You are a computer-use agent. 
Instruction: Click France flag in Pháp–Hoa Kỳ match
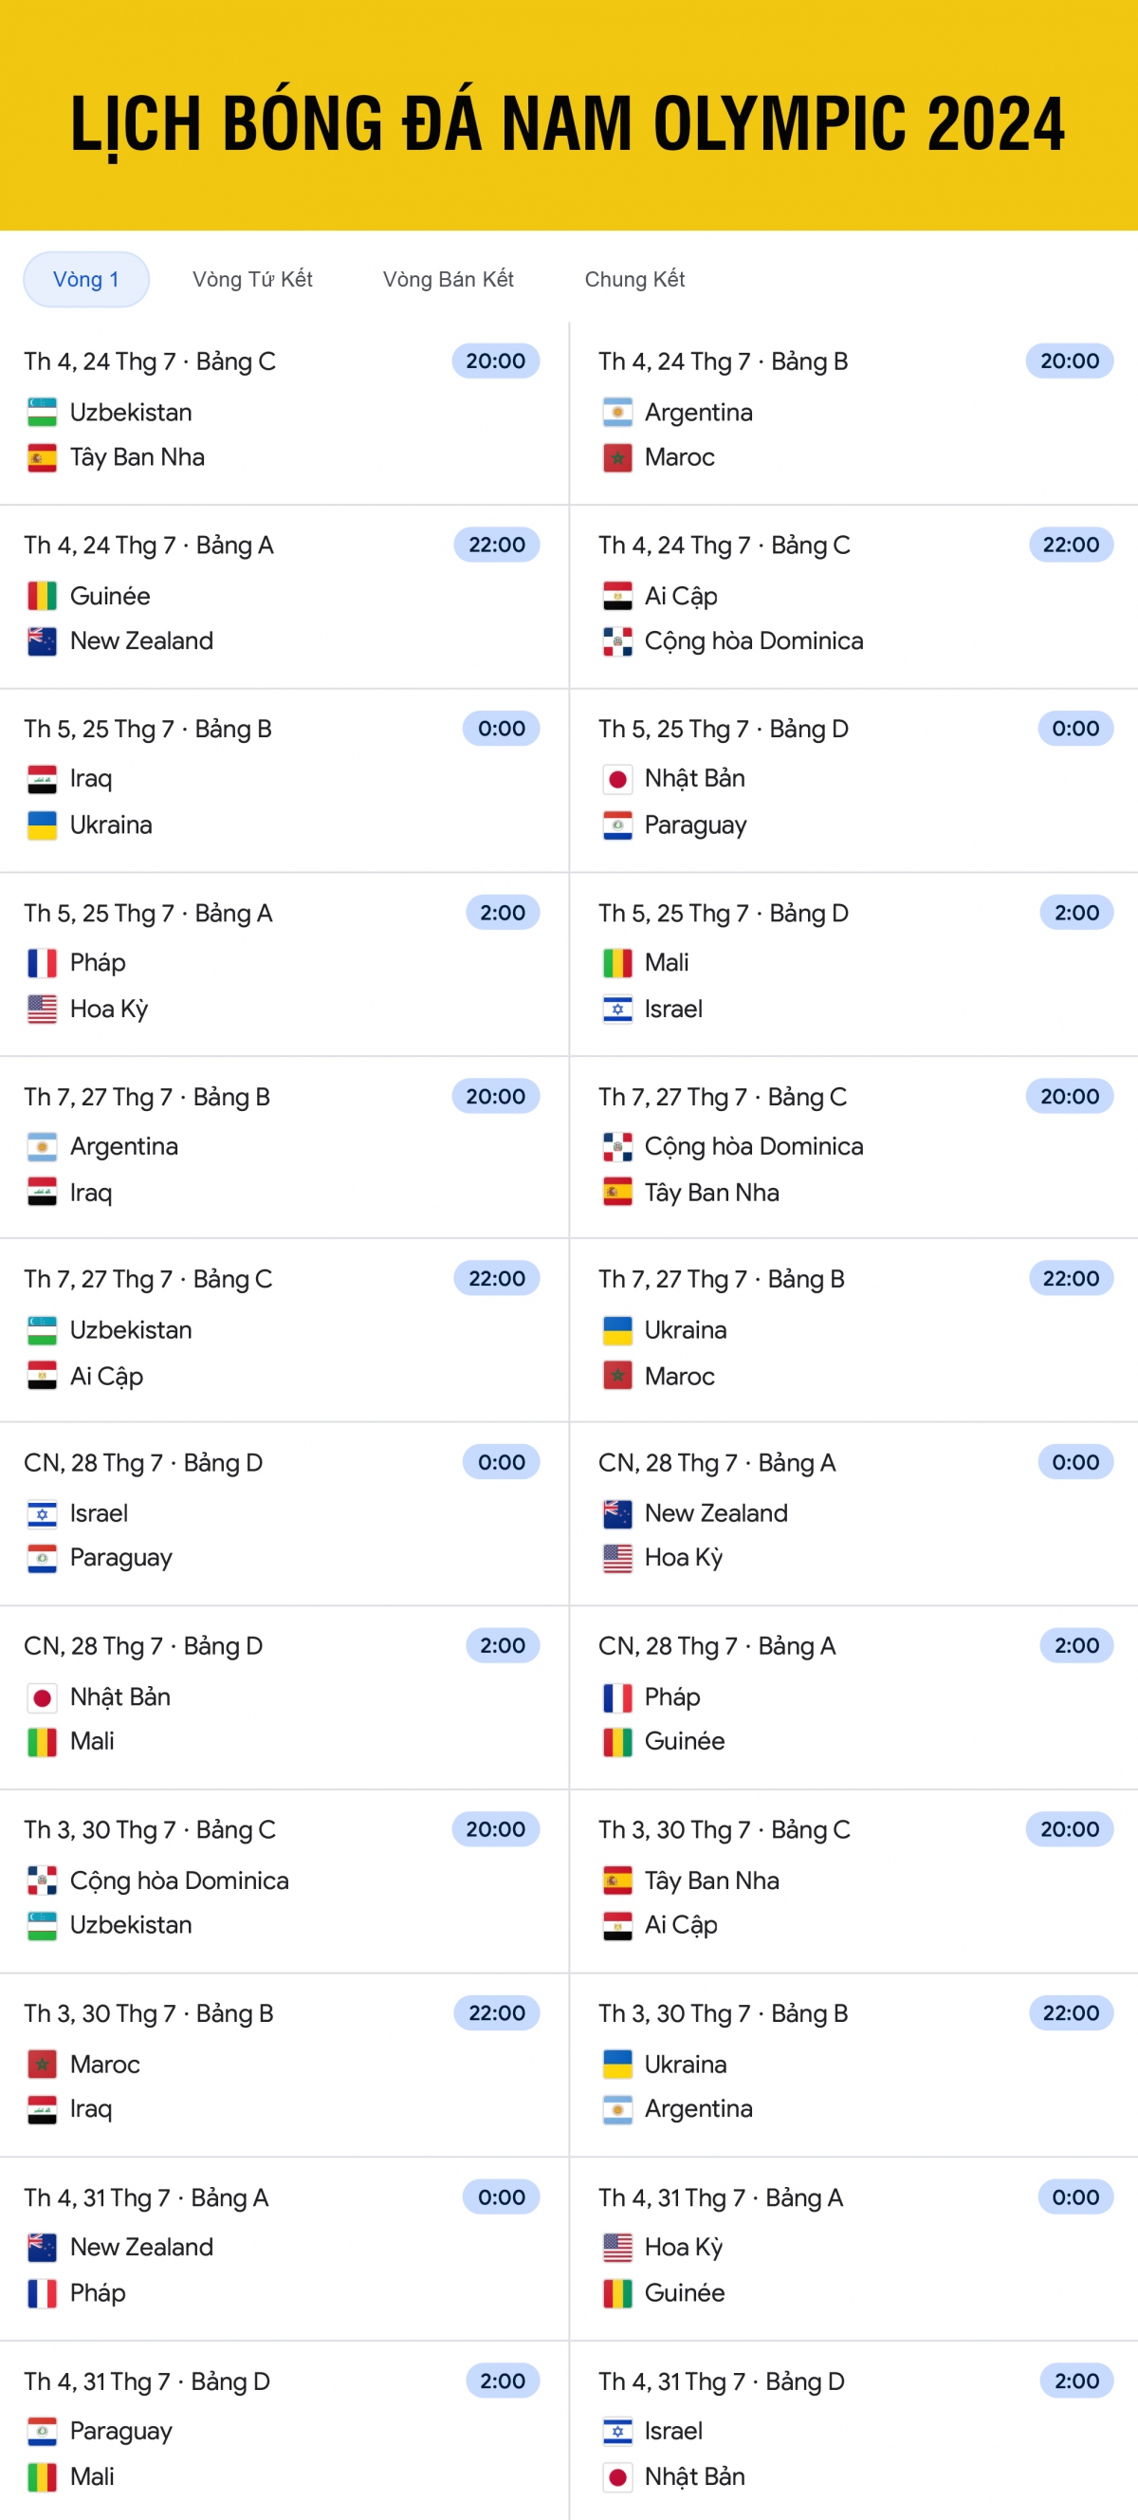coord(42,963)
